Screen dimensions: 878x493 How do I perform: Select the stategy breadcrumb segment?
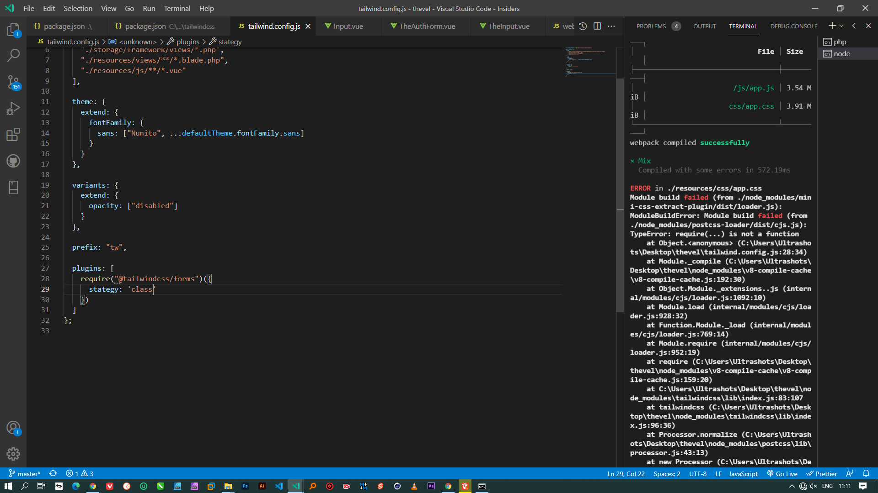pos(225,42)
